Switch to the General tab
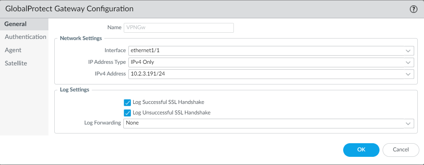This screenshot has width=424, height=165. (16, 24)
